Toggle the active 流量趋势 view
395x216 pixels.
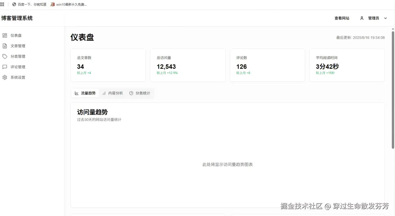pyautogui.click(x=85, y=93)
